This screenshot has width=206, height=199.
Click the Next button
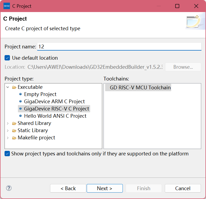click(x=105, y=188)
